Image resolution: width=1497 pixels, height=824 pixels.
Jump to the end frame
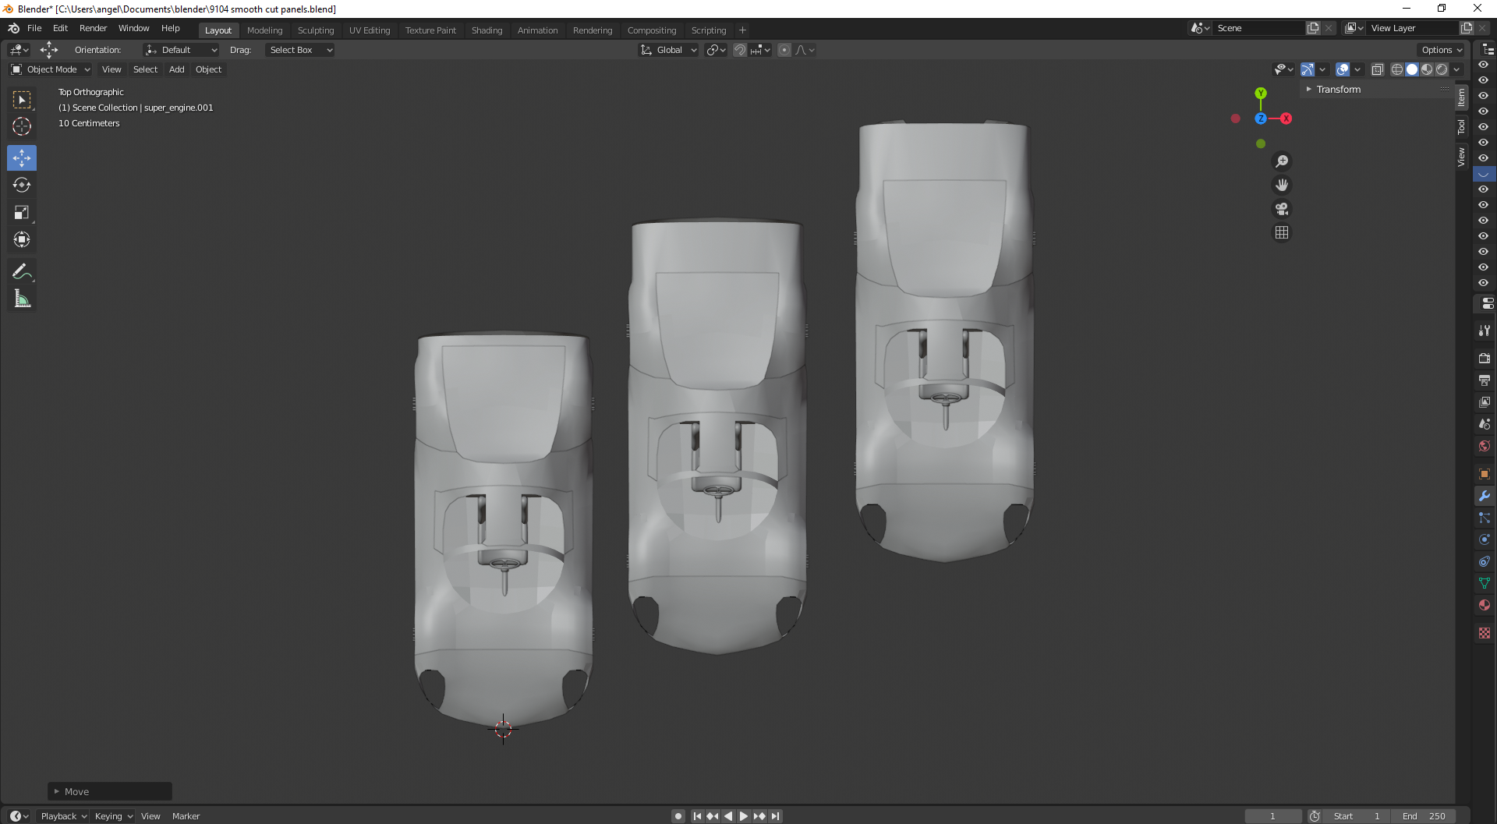click(x=775, y=816)
